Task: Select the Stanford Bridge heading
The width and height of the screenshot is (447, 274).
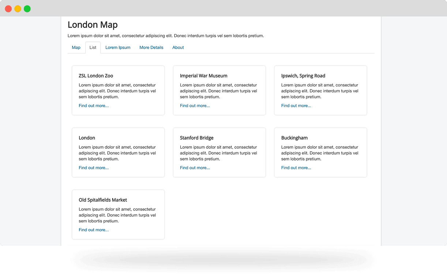Action: coord(197,138)
